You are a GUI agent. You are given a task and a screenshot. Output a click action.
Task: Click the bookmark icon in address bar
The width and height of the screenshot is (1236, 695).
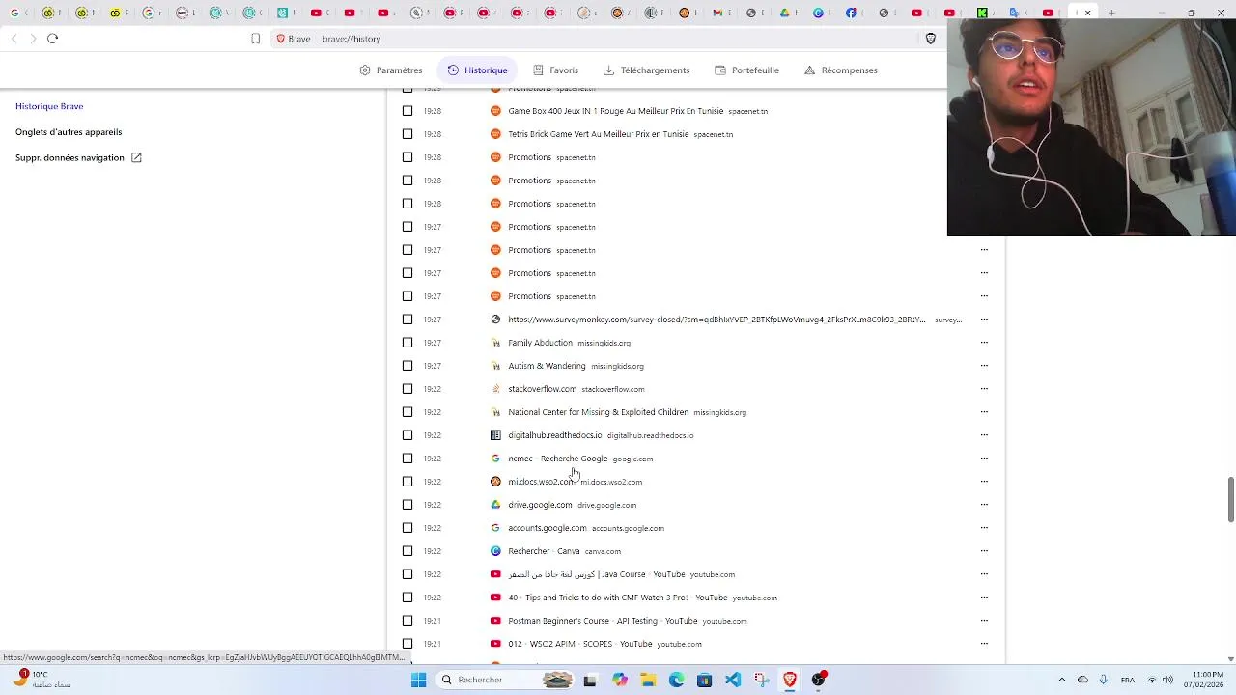(x=255, y=39)
